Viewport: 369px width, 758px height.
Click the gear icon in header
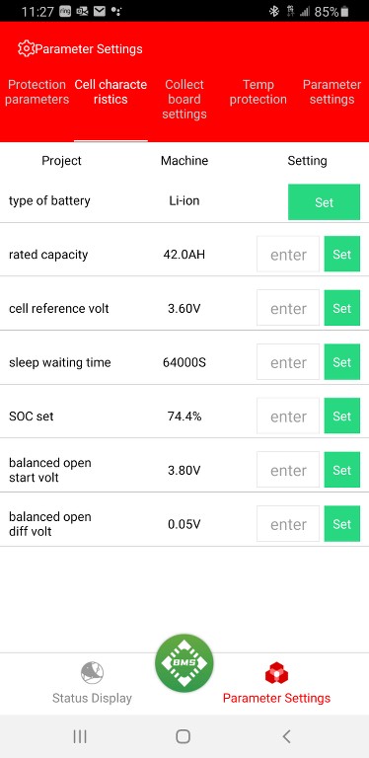coord(26,48)
